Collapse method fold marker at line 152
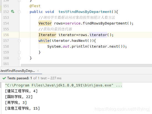 click(x=19, y=12)
